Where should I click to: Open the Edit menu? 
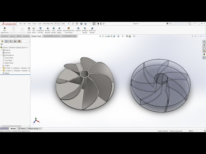(x=24, y=24)
